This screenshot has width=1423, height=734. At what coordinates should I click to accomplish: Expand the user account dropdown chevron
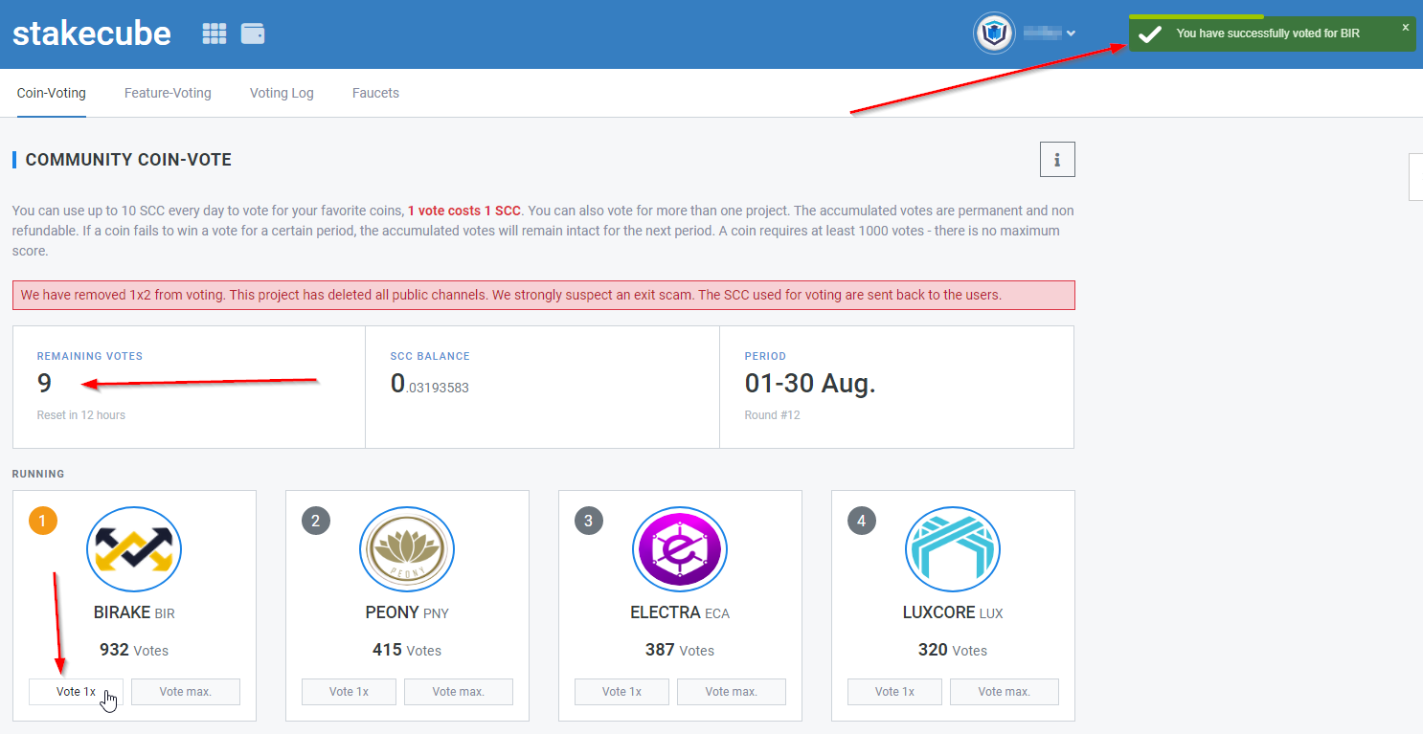point(1071,33)
